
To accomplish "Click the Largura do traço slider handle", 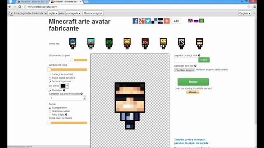I will (x=49, y=69).
